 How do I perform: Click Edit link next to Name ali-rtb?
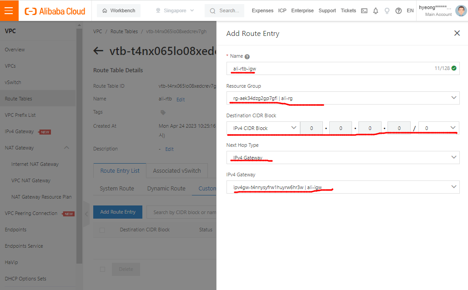pyautogui.click(x=180, y=100)
